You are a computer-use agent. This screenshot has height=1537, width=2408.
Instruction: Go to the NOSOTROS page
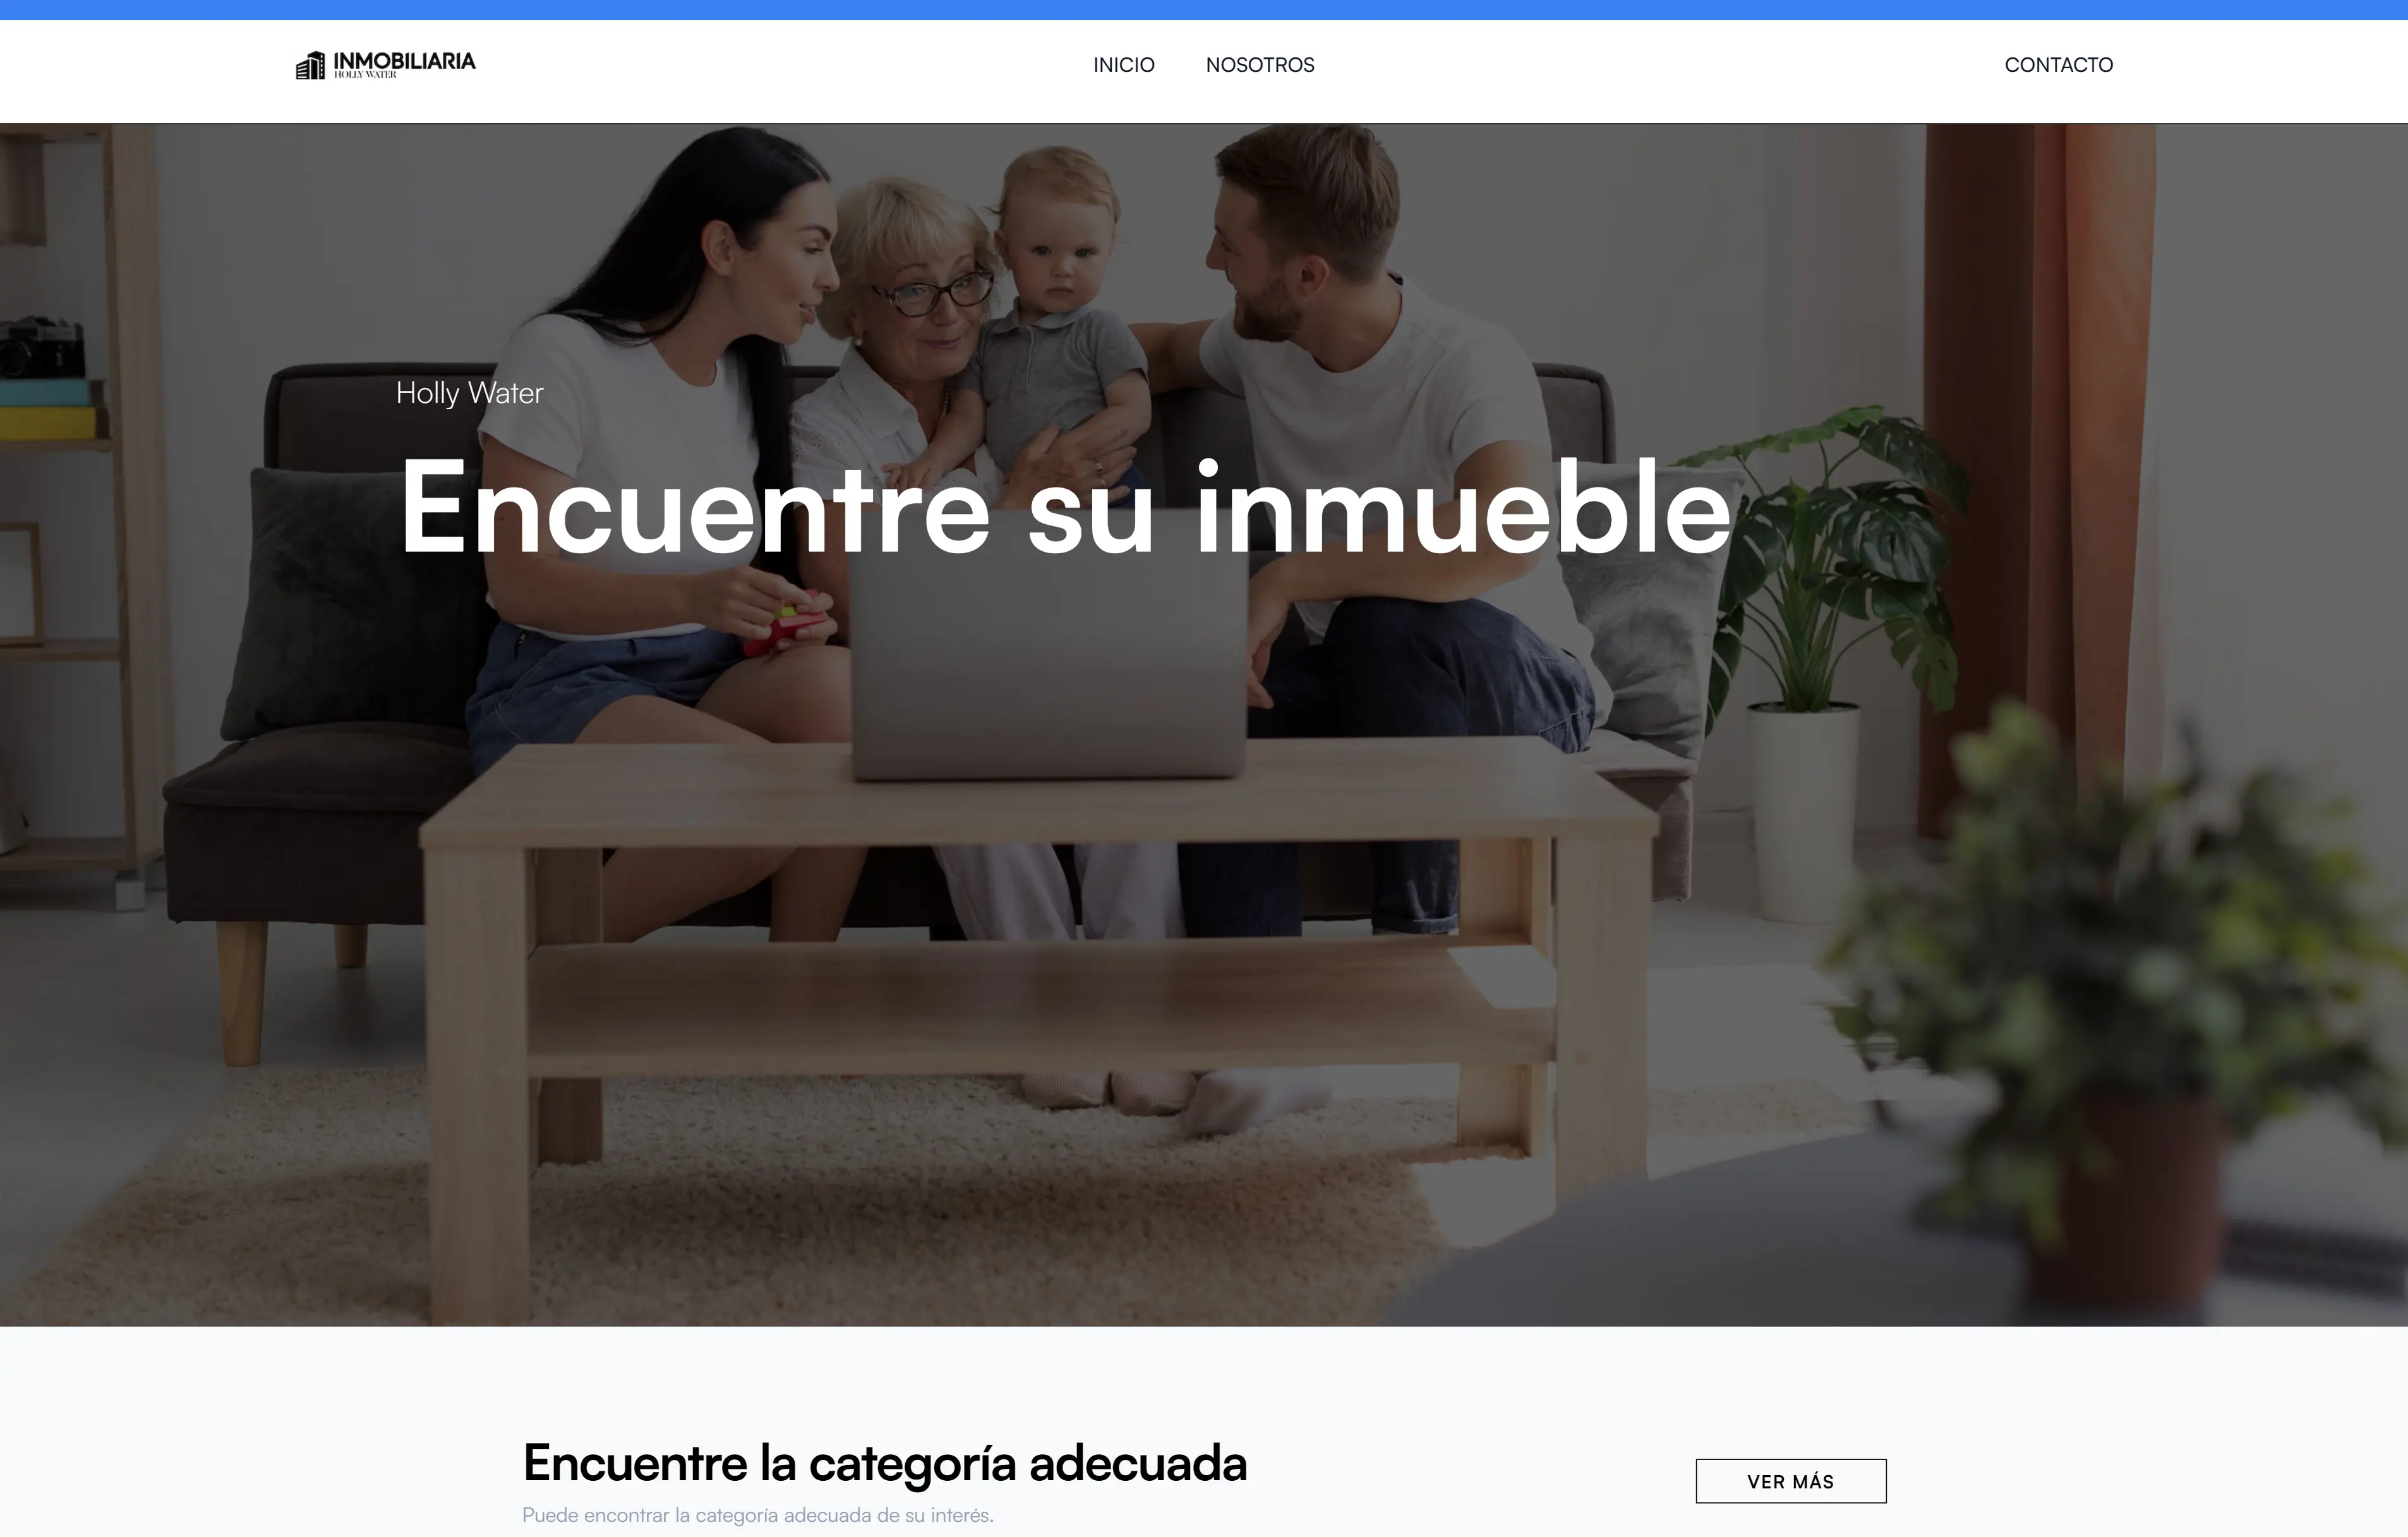[1260, 65]
